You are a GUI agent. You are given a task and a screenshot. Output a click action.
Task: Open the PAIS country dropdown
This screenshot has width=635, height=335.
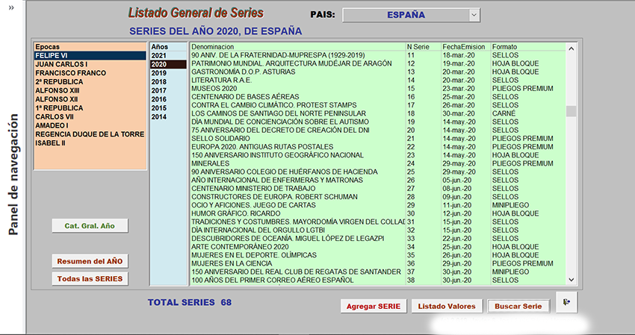tap(411, 15)
